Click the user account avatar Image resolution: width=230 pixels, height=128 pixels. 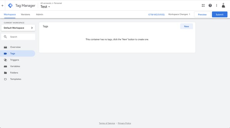[223, 5]
